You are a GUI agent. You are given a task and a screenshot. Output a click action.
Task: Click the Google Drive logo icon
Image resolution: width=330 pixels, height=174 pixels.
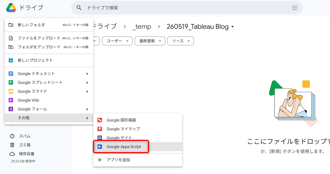coord(11,8)
